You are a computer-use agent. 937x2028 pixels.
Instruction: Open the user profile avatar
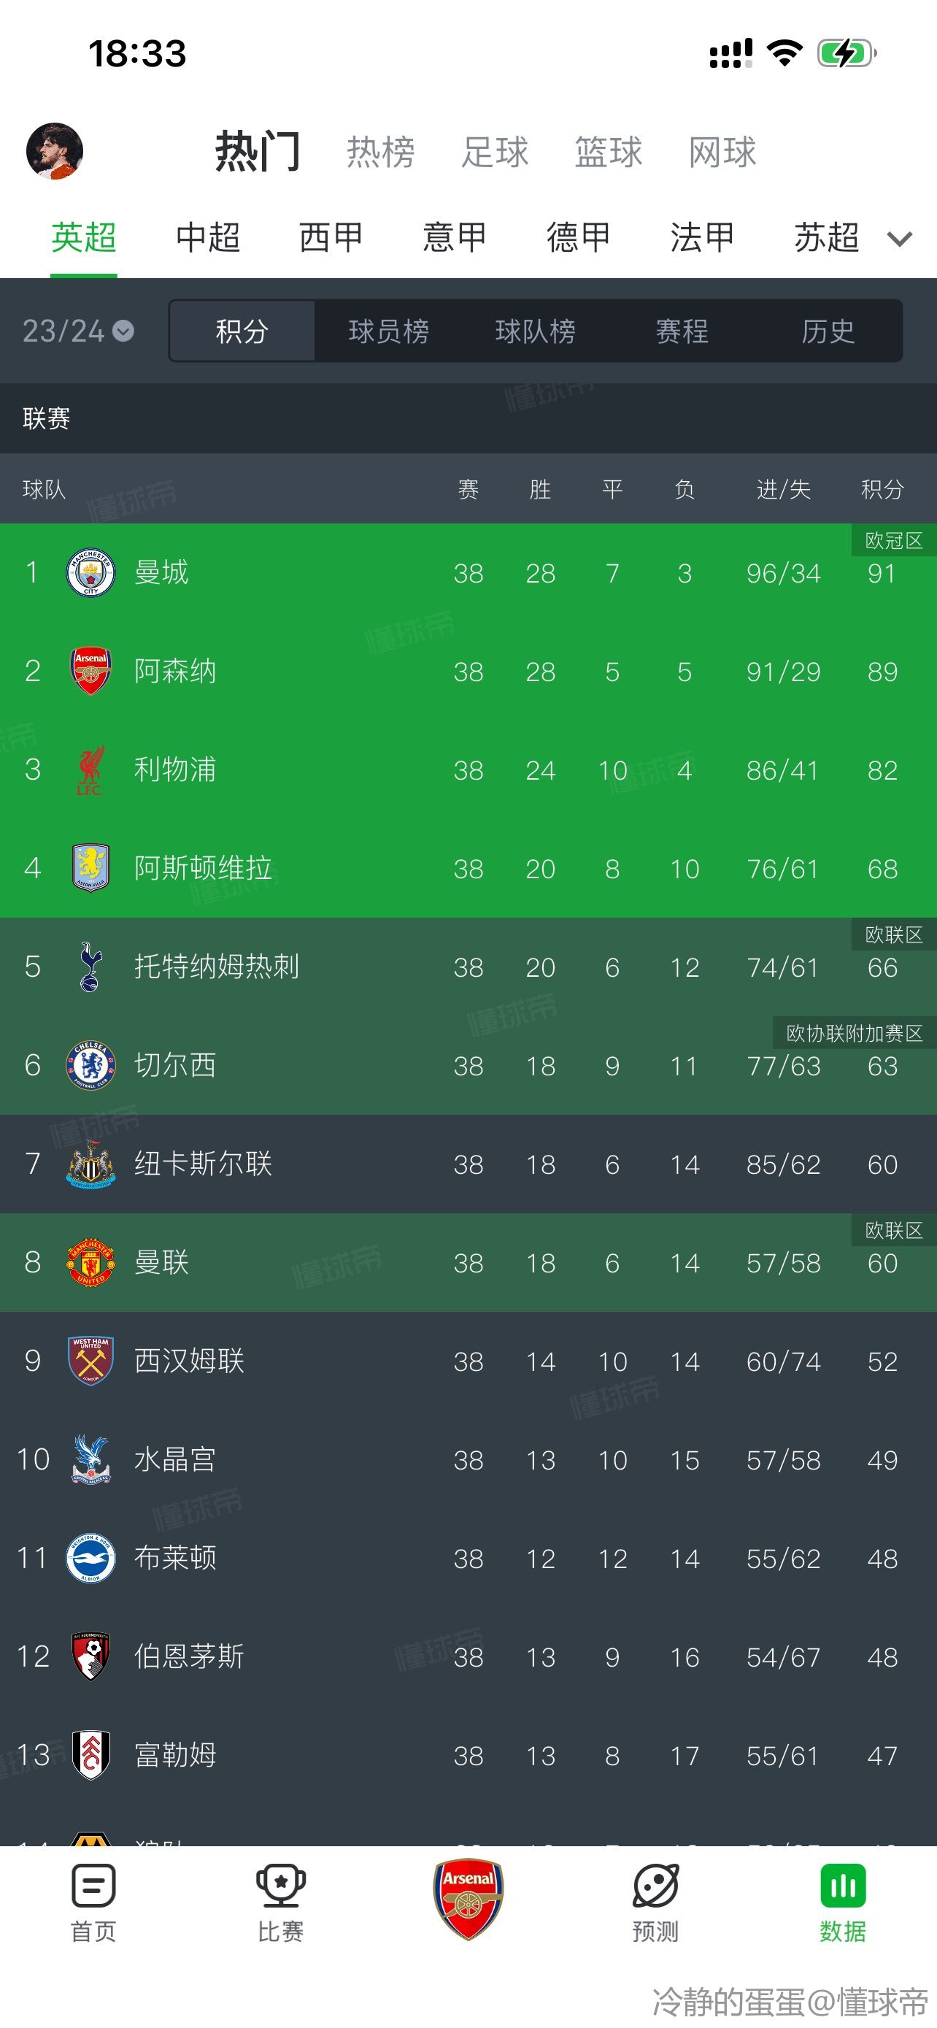tap(54, 151)
